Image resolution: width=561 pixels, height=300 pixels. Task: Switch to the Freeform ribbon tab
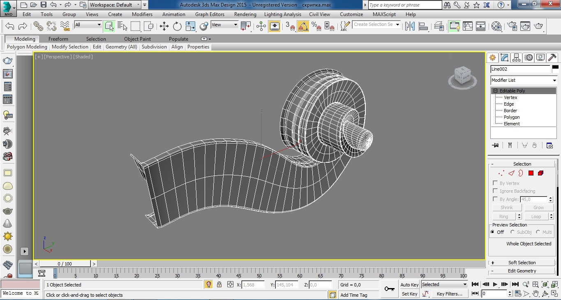tap(58, 39)
